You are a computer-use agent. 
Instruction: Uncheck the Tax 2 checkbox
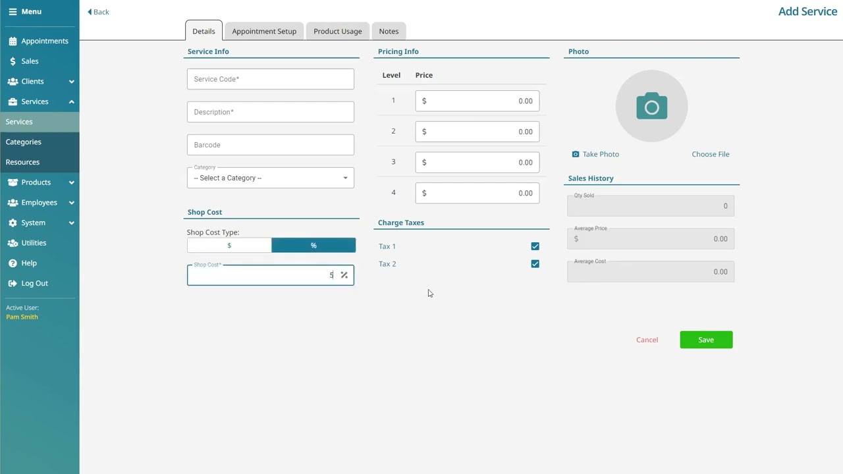pos(535,264)
